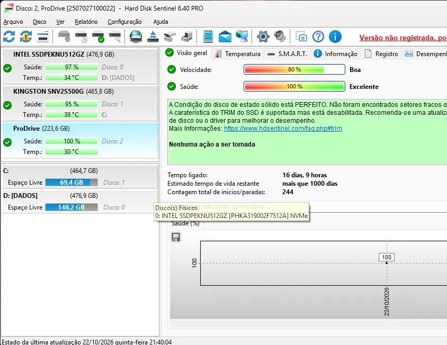Screen dimensions: 447x345
Task: Click the hdsentinel.com TRIM FAQ link
Action: [x=283, y=129]
